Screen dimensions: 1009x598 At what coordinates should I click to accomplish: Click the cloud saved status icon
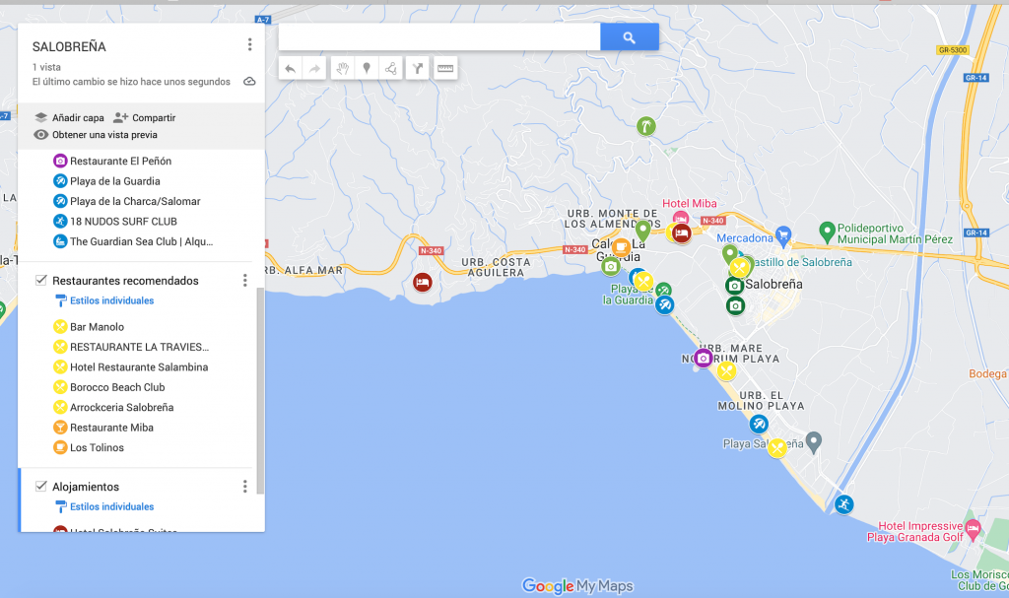pos(249,82)
